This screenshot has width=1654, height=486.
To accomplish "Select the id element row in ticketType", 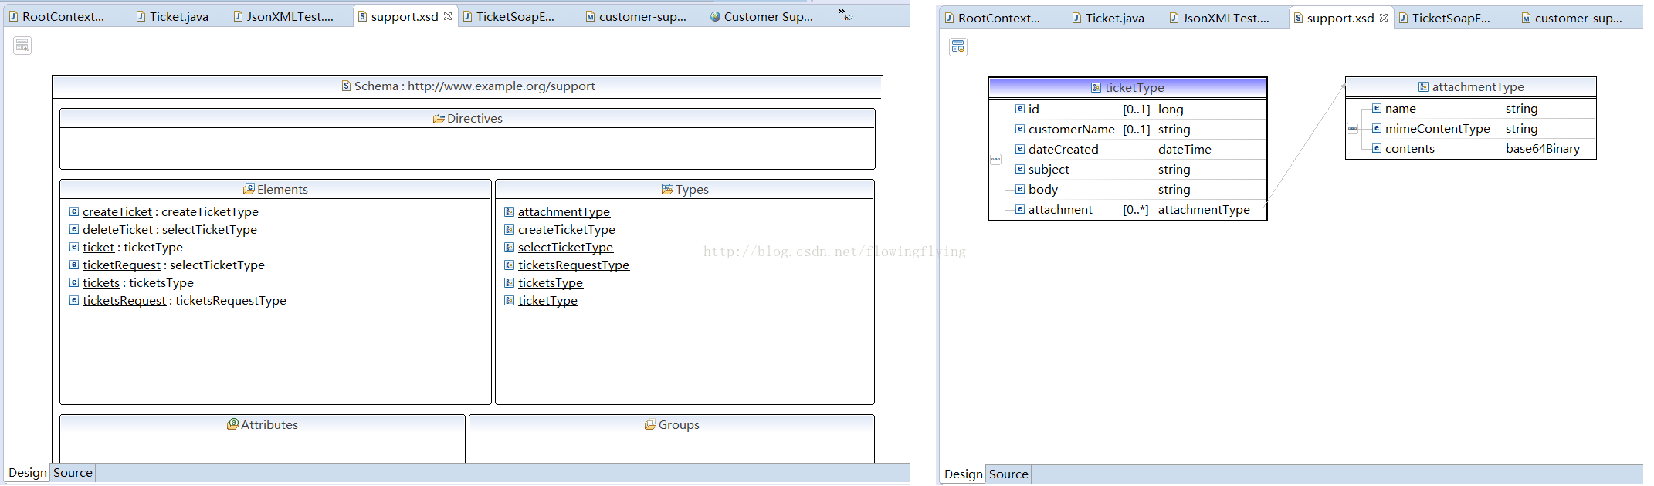I will (1139, 110).
